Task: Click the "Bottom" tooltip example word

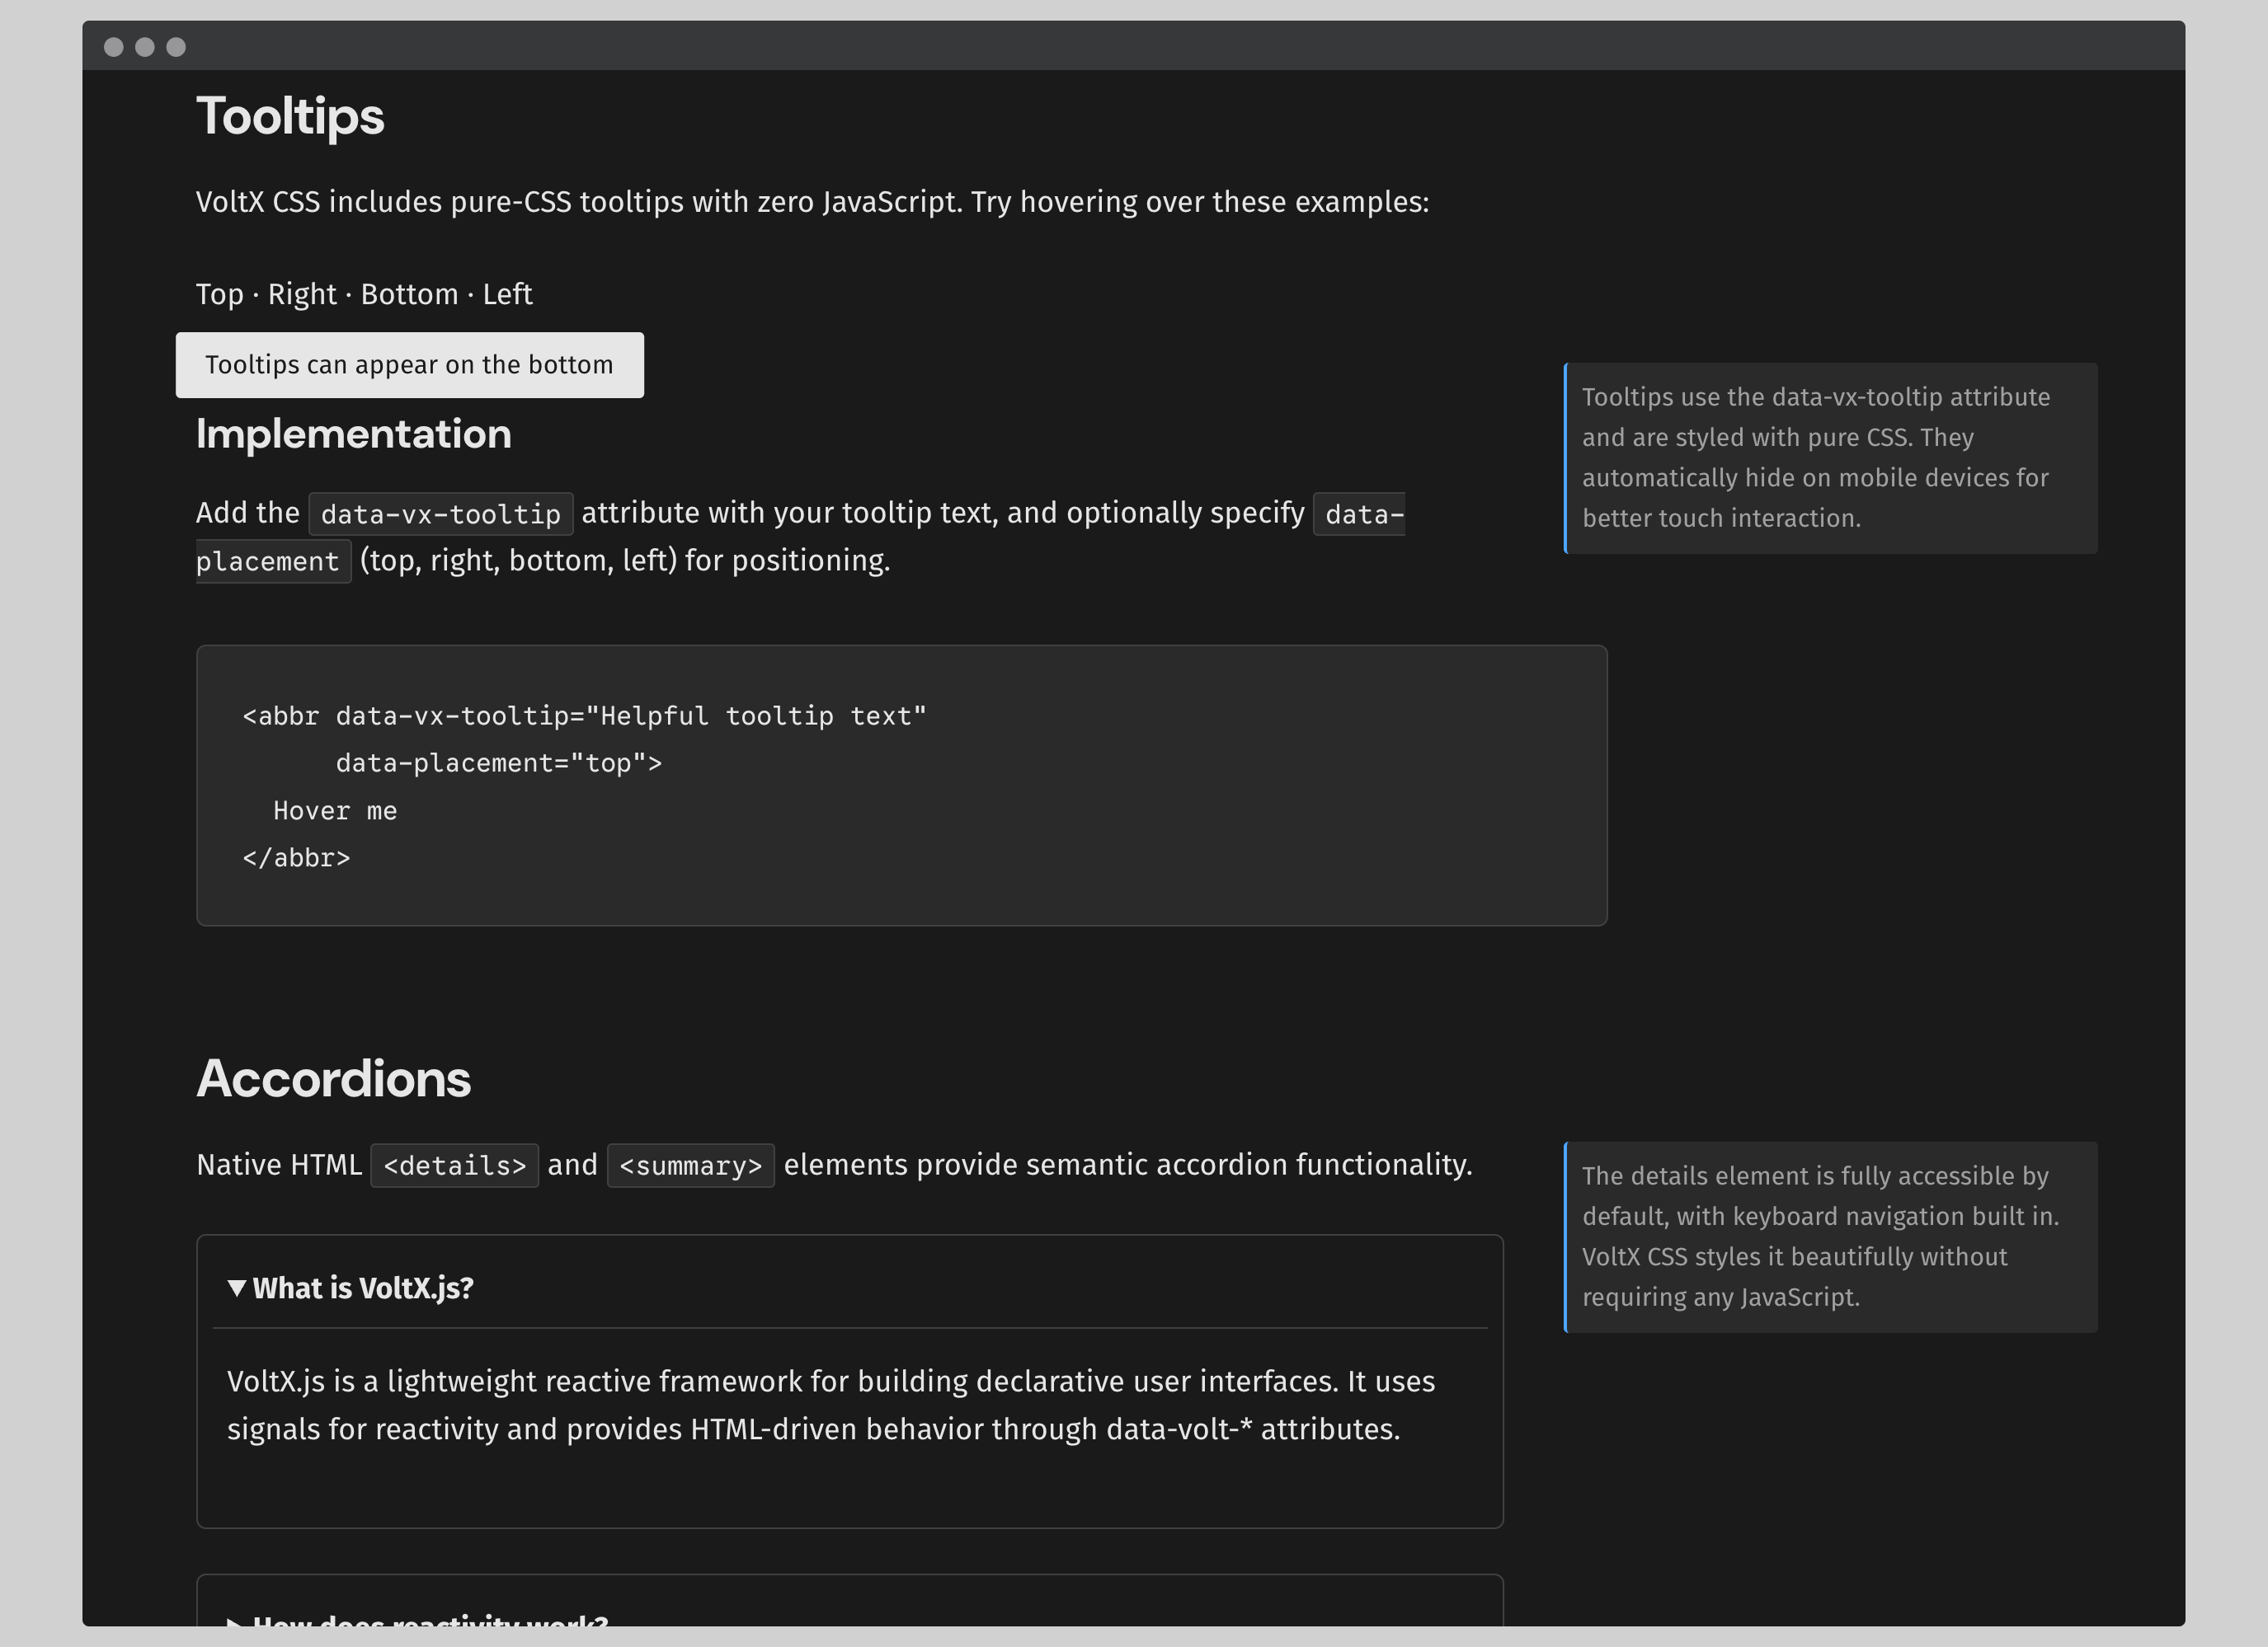Action: point(409,295)
